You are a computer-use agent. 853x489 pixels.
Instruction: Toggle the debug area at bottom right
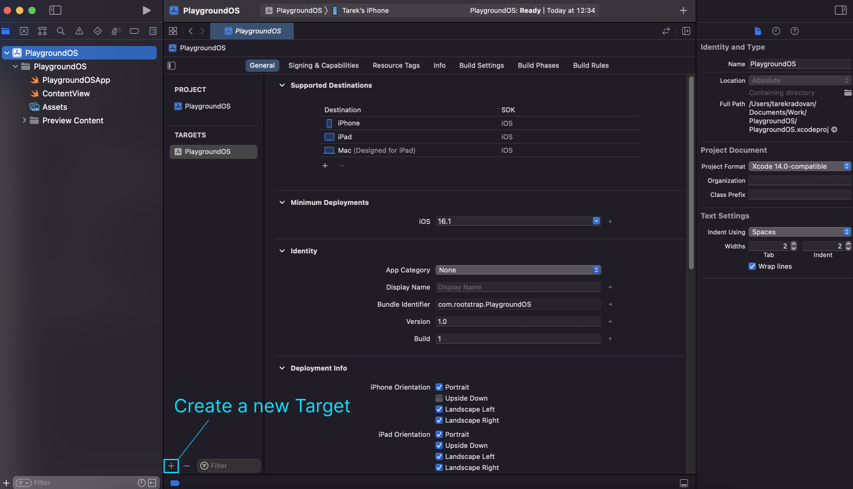(x=683, y=483)
